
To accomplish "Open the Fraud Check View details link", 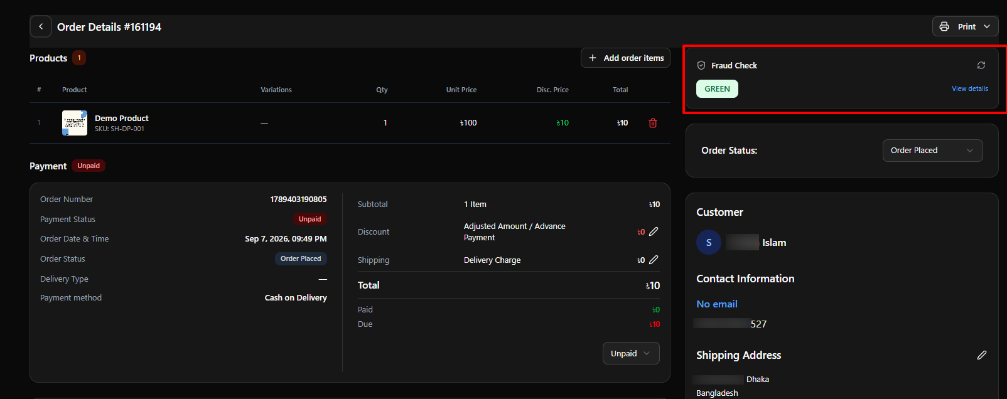I will coord(970,88).
